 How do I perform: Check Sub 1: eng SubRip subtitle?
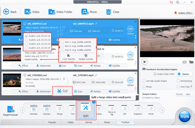click(x=63, y=42)
